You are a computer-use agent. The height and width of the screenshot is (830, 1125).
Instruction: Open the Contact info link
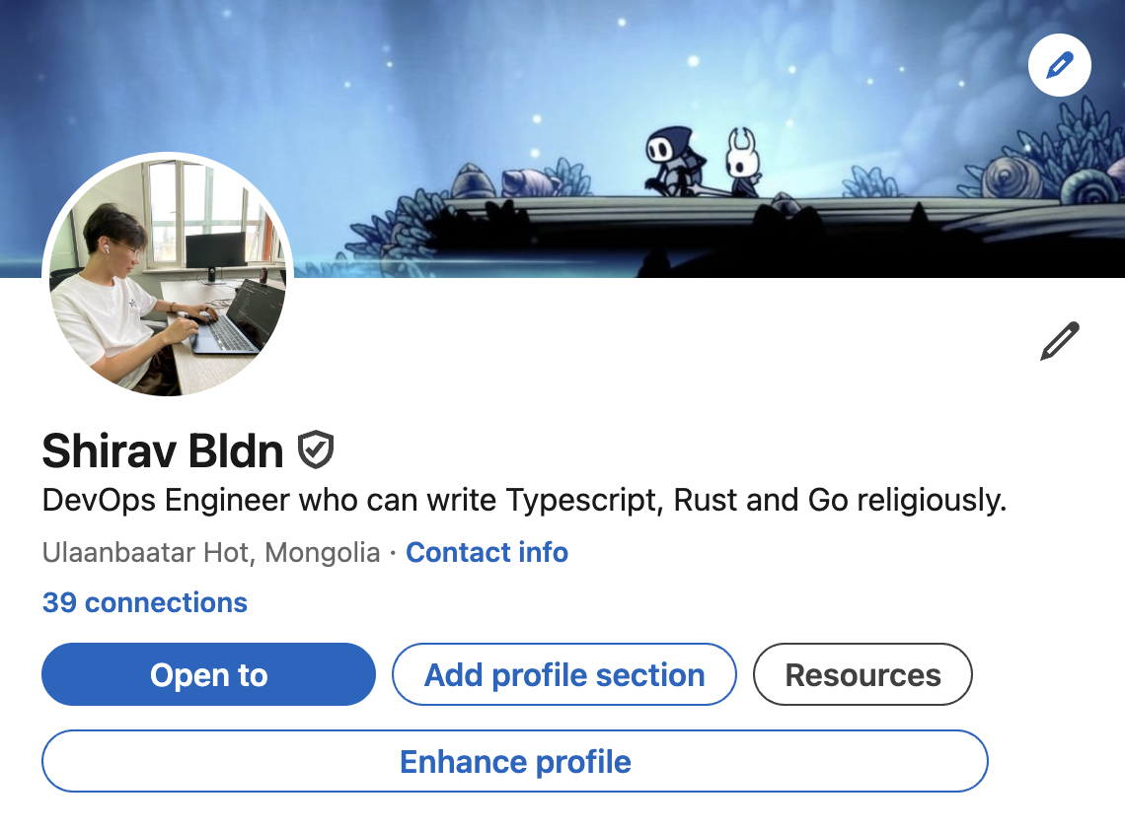coord(487,552)
